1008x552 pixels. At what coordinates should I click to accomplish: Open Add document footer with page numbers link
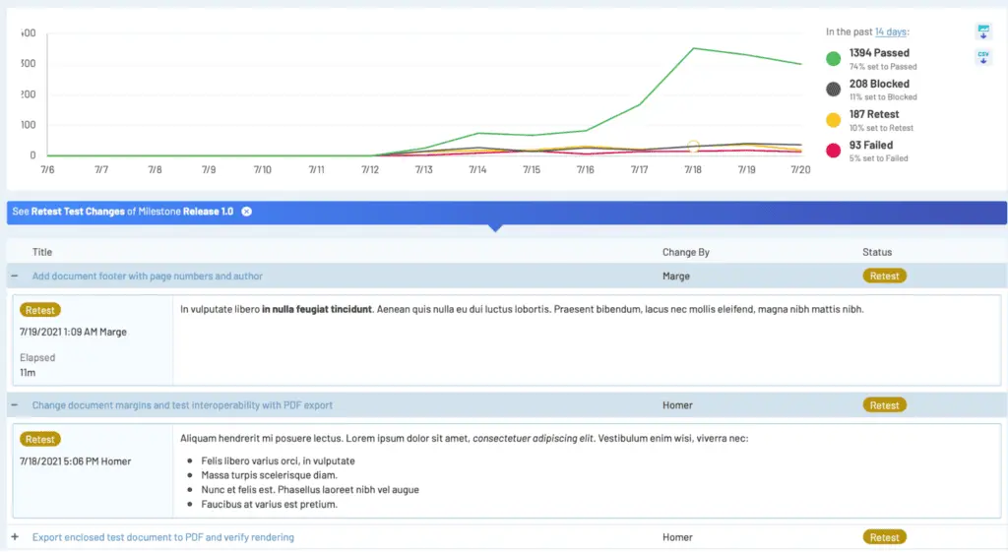click(x=148, y=276)
